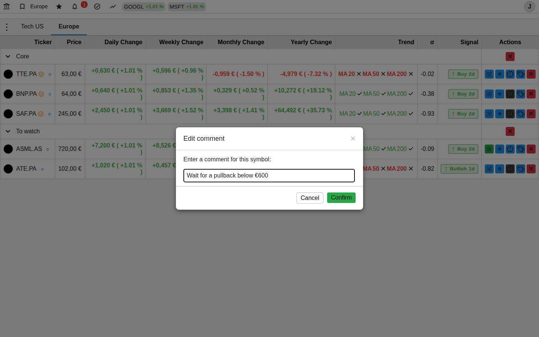Click the favorites star in top bar

pyautogui.click(x=59, y=6)
